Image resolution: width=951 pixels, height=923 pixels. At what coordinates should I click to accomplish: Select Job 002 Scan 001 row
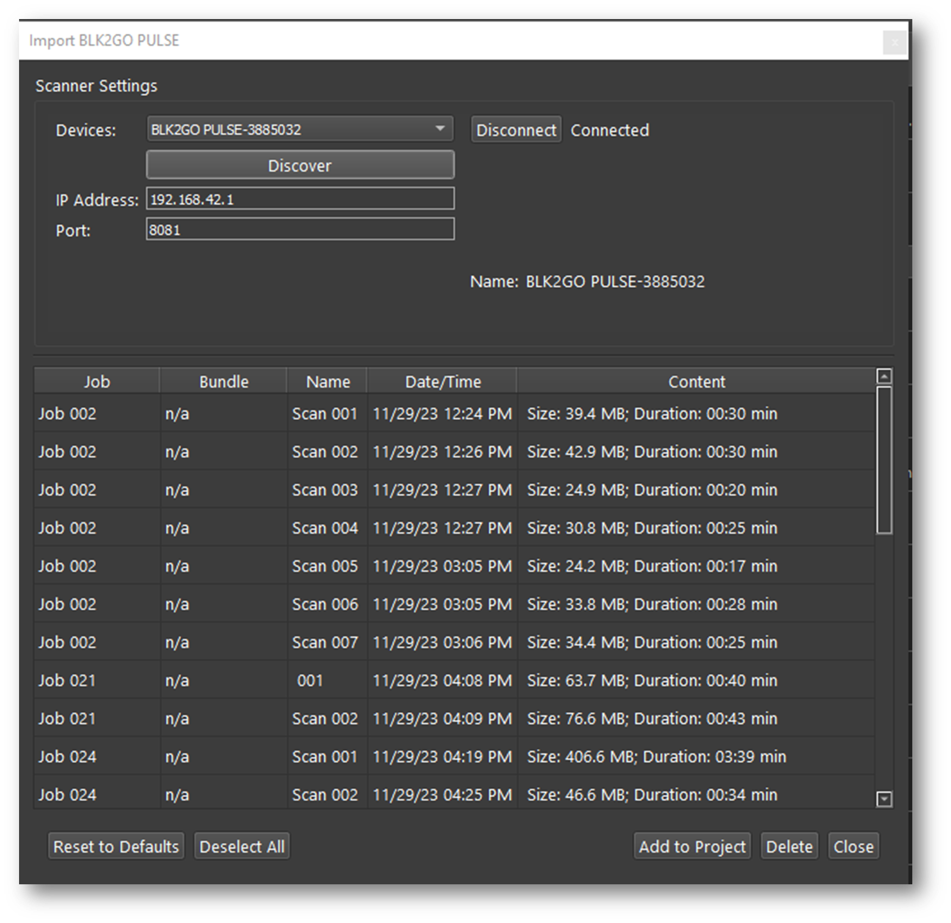(325, 413)
